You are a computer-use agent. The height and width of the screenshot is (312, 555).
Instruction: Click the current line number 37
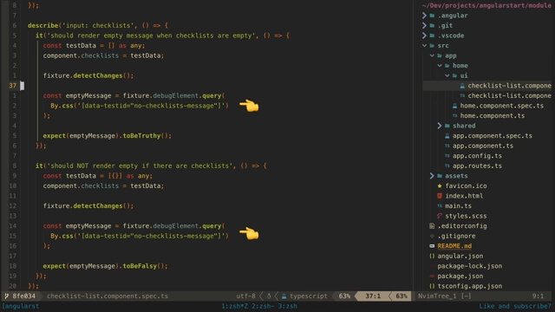click(x=13, y=86)
